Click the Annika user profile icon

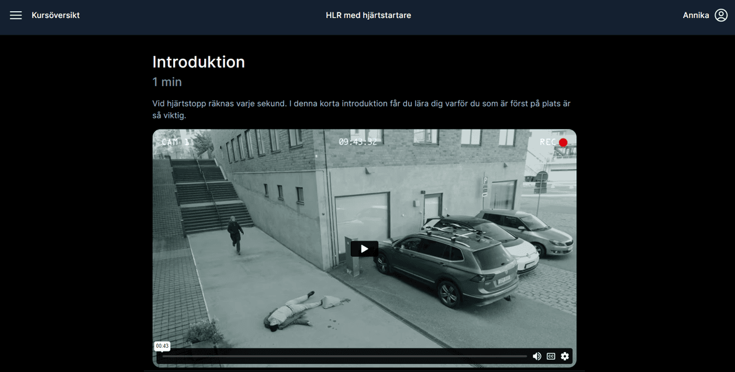point(721,15)
